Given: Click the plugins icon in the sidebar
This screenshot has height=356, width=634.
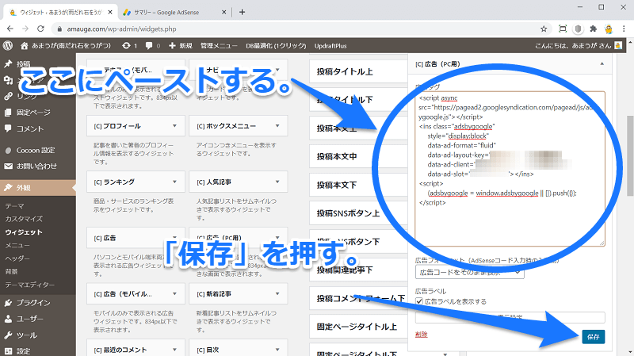Looking at the screenshot, I should click(8, 302).
